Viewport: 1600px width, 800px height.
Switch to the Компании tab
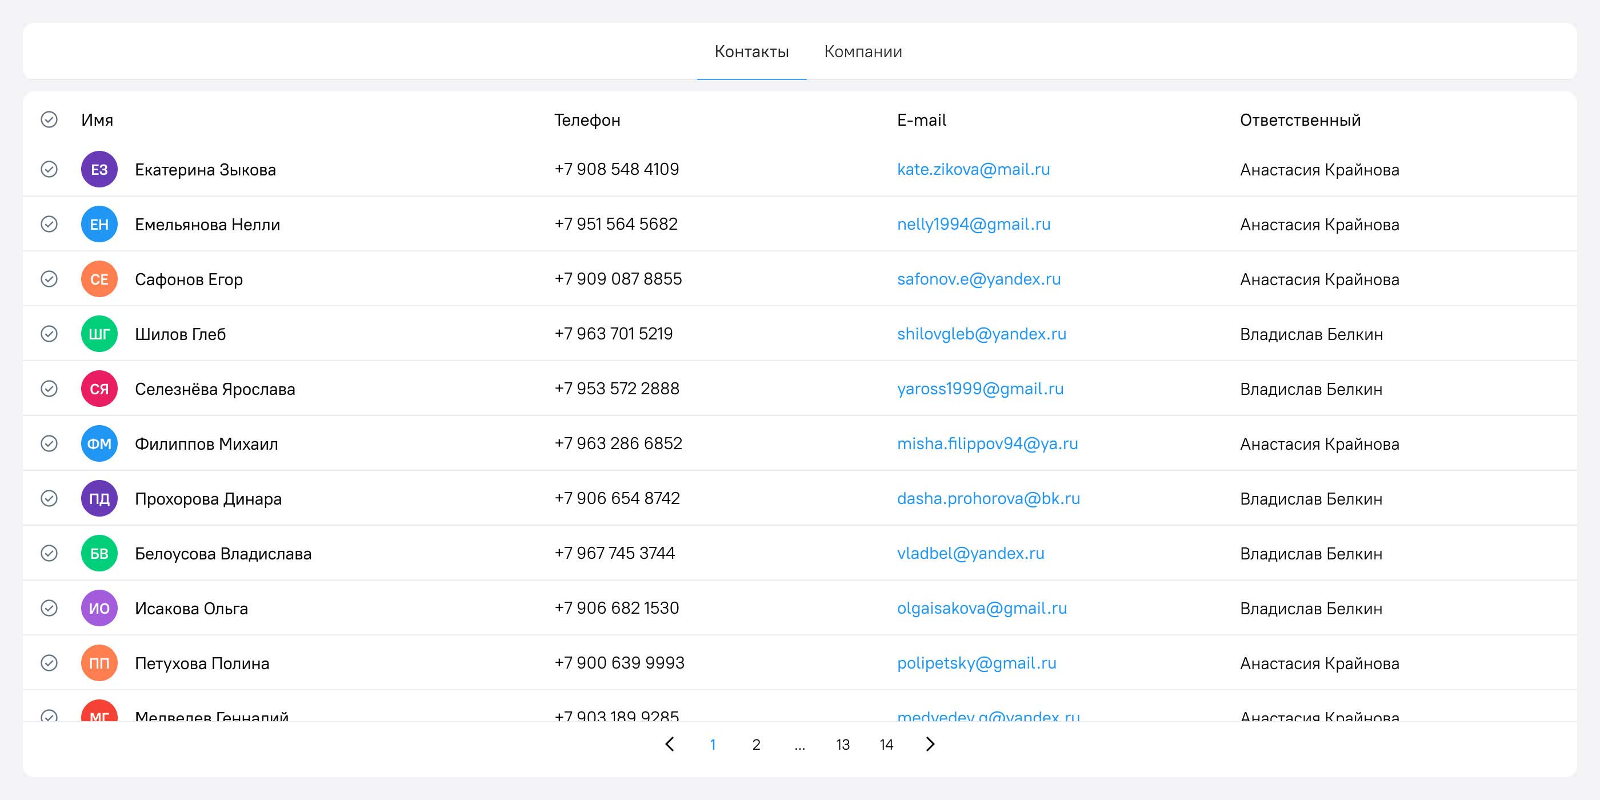click(x=863, y=51)
